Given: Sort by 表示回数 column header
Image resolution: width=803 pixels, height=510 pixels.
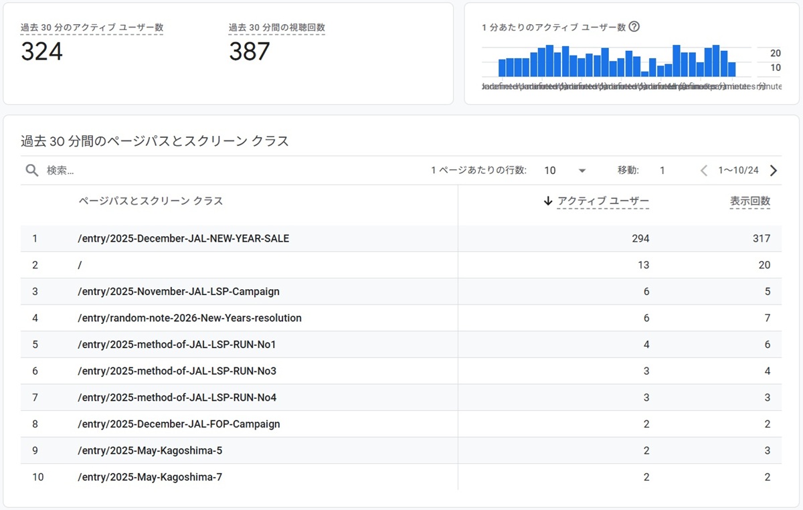Looking at the screenshot, I should 750,201.
